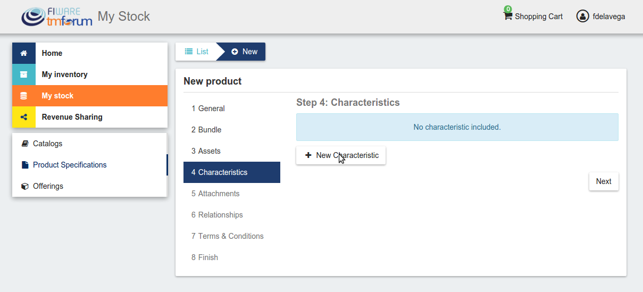Screen dimensions: 643x292
Task: Click the user avatar icon
Action: (582, 16)
